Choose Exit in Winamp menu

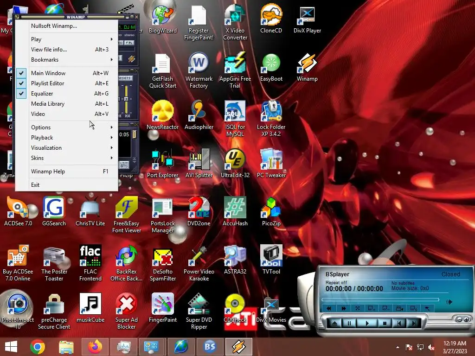(66, 184)
